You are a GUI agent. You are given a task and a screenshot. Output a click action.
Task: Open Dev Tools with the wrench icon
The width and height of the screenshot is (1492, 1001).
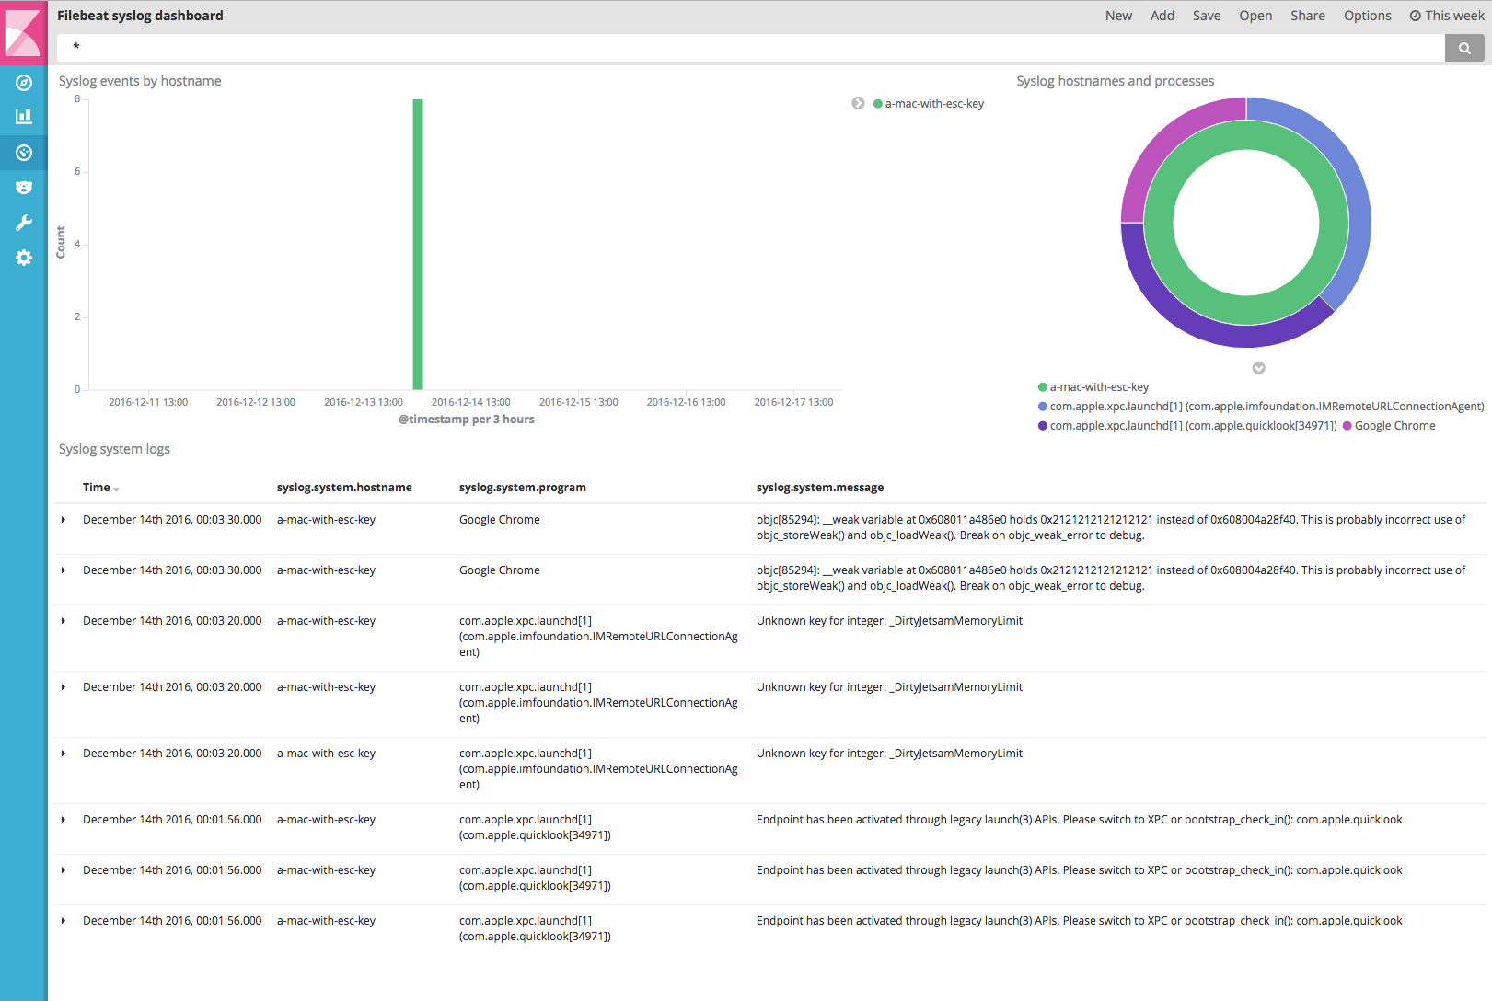(24, 222)
